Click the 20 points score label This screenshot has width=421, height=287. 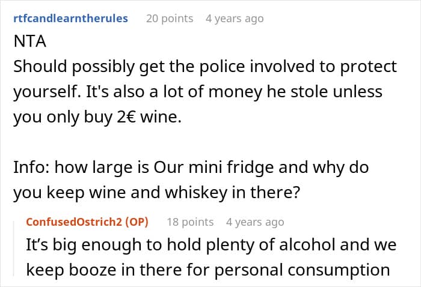pyautogui.click(x=170, y=19)
